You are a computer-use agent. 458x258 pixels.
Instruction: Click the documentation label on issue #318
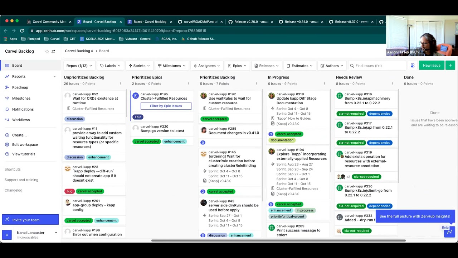[282, 140]
